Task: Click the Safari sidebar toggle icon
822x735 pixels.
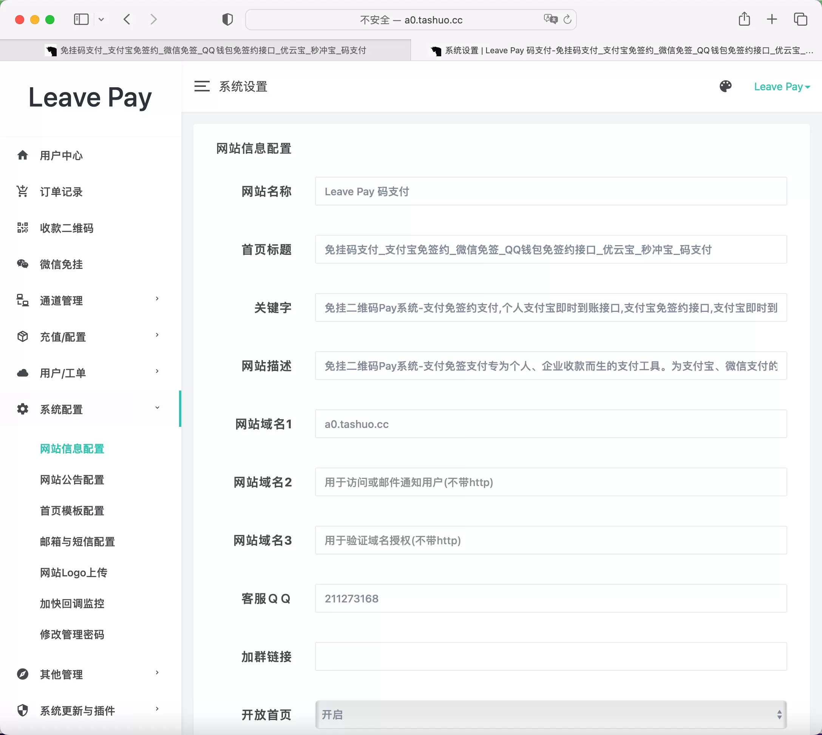Action: tap(81, 19)
